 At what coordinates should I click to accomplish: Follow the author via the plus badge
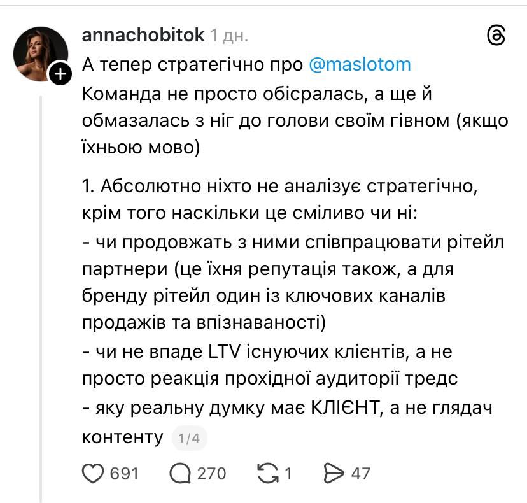click(x=59, y=74)
